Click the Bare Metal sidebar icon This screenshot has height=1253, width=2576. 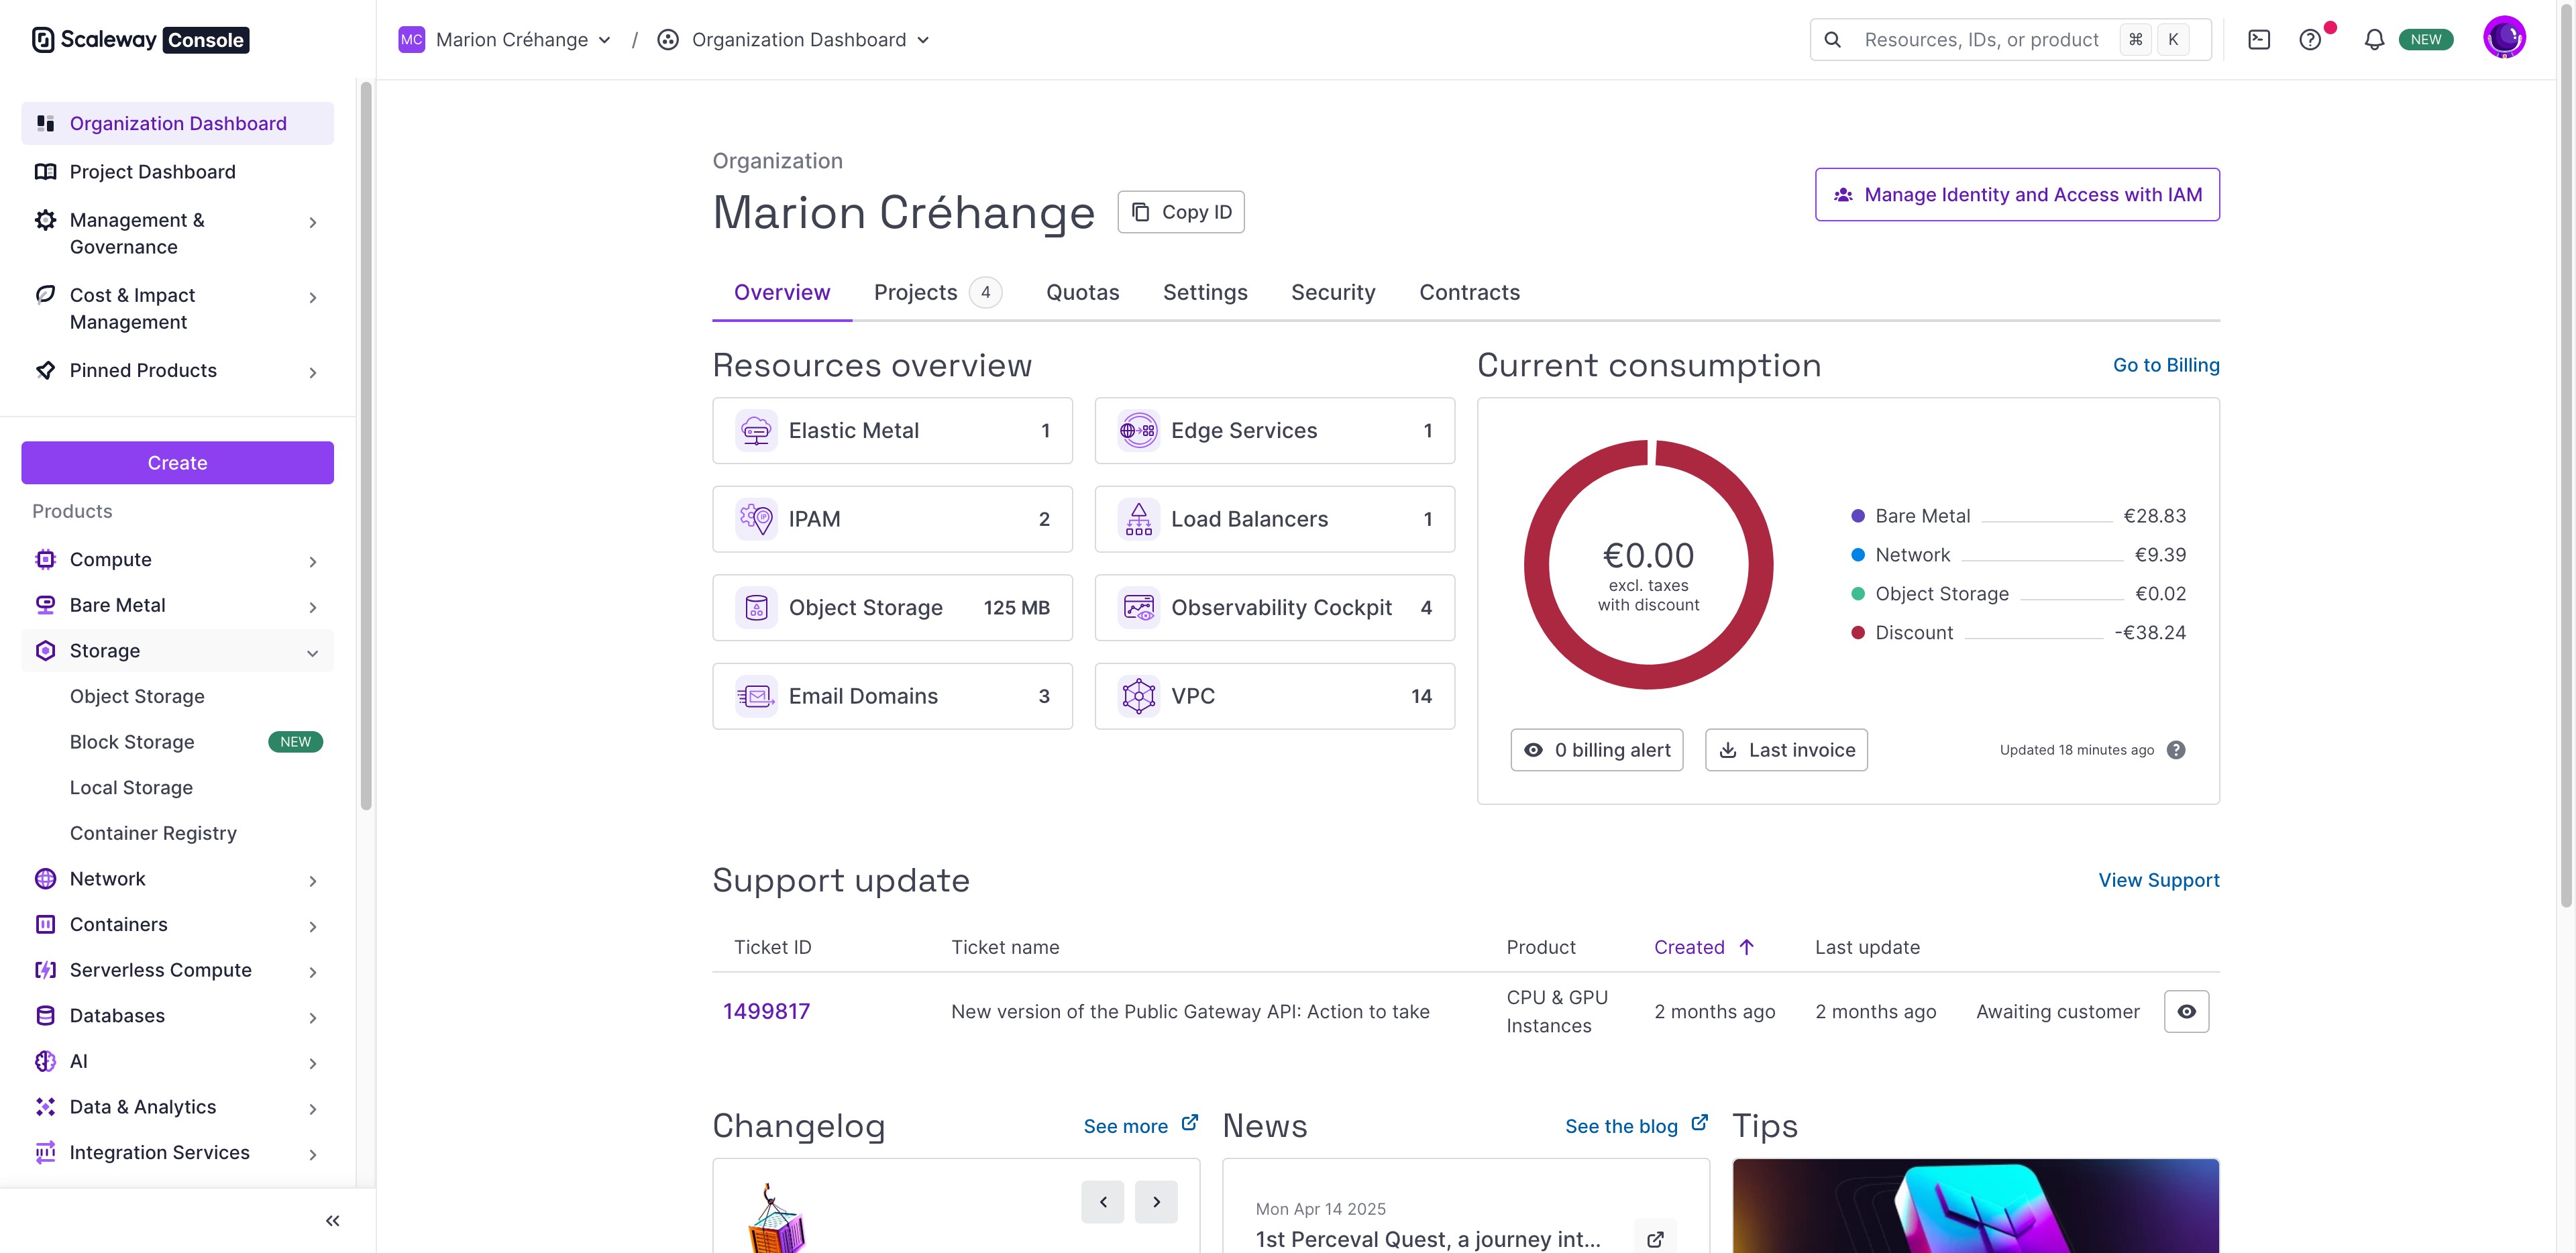point(45,605)
